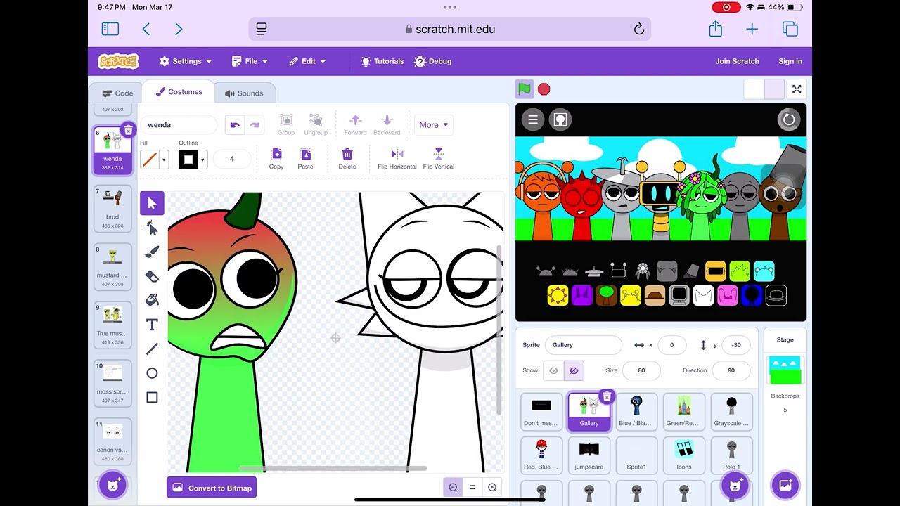Stop the project with red stop sign

544,89
